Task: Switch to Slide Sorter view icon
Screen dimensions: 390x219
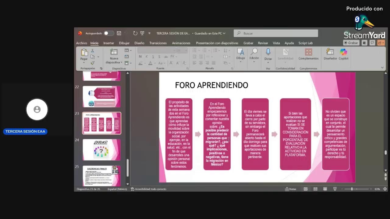Action: (315, 189)
